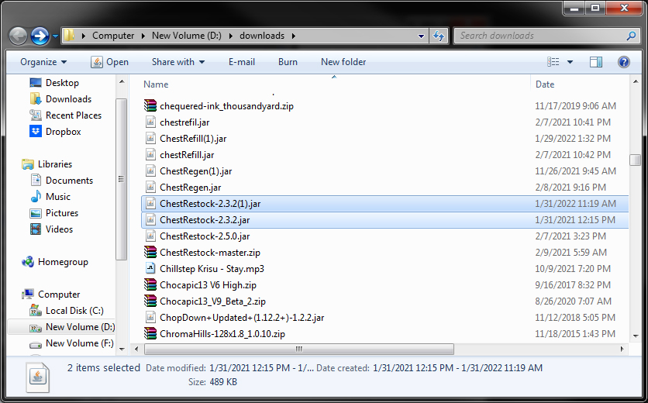Select chestrefil.jar file icon

[x=150, y=122]
